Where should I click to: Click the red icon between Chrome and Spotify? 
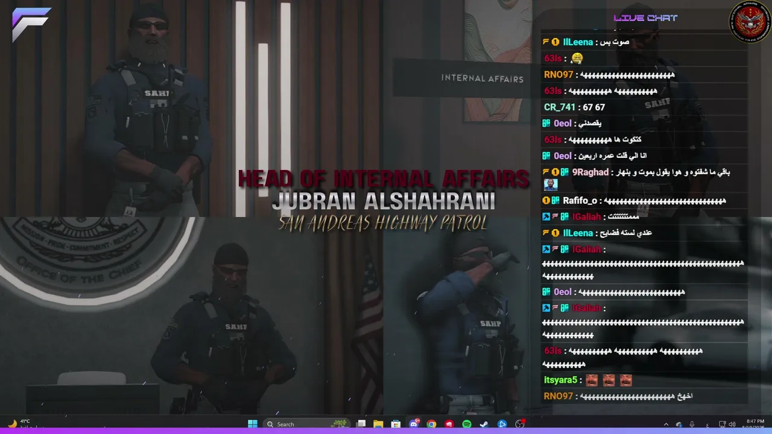pyautogui.click(x=449, y=424)
